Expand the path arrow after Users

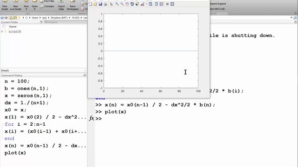[x=40, y=18]
